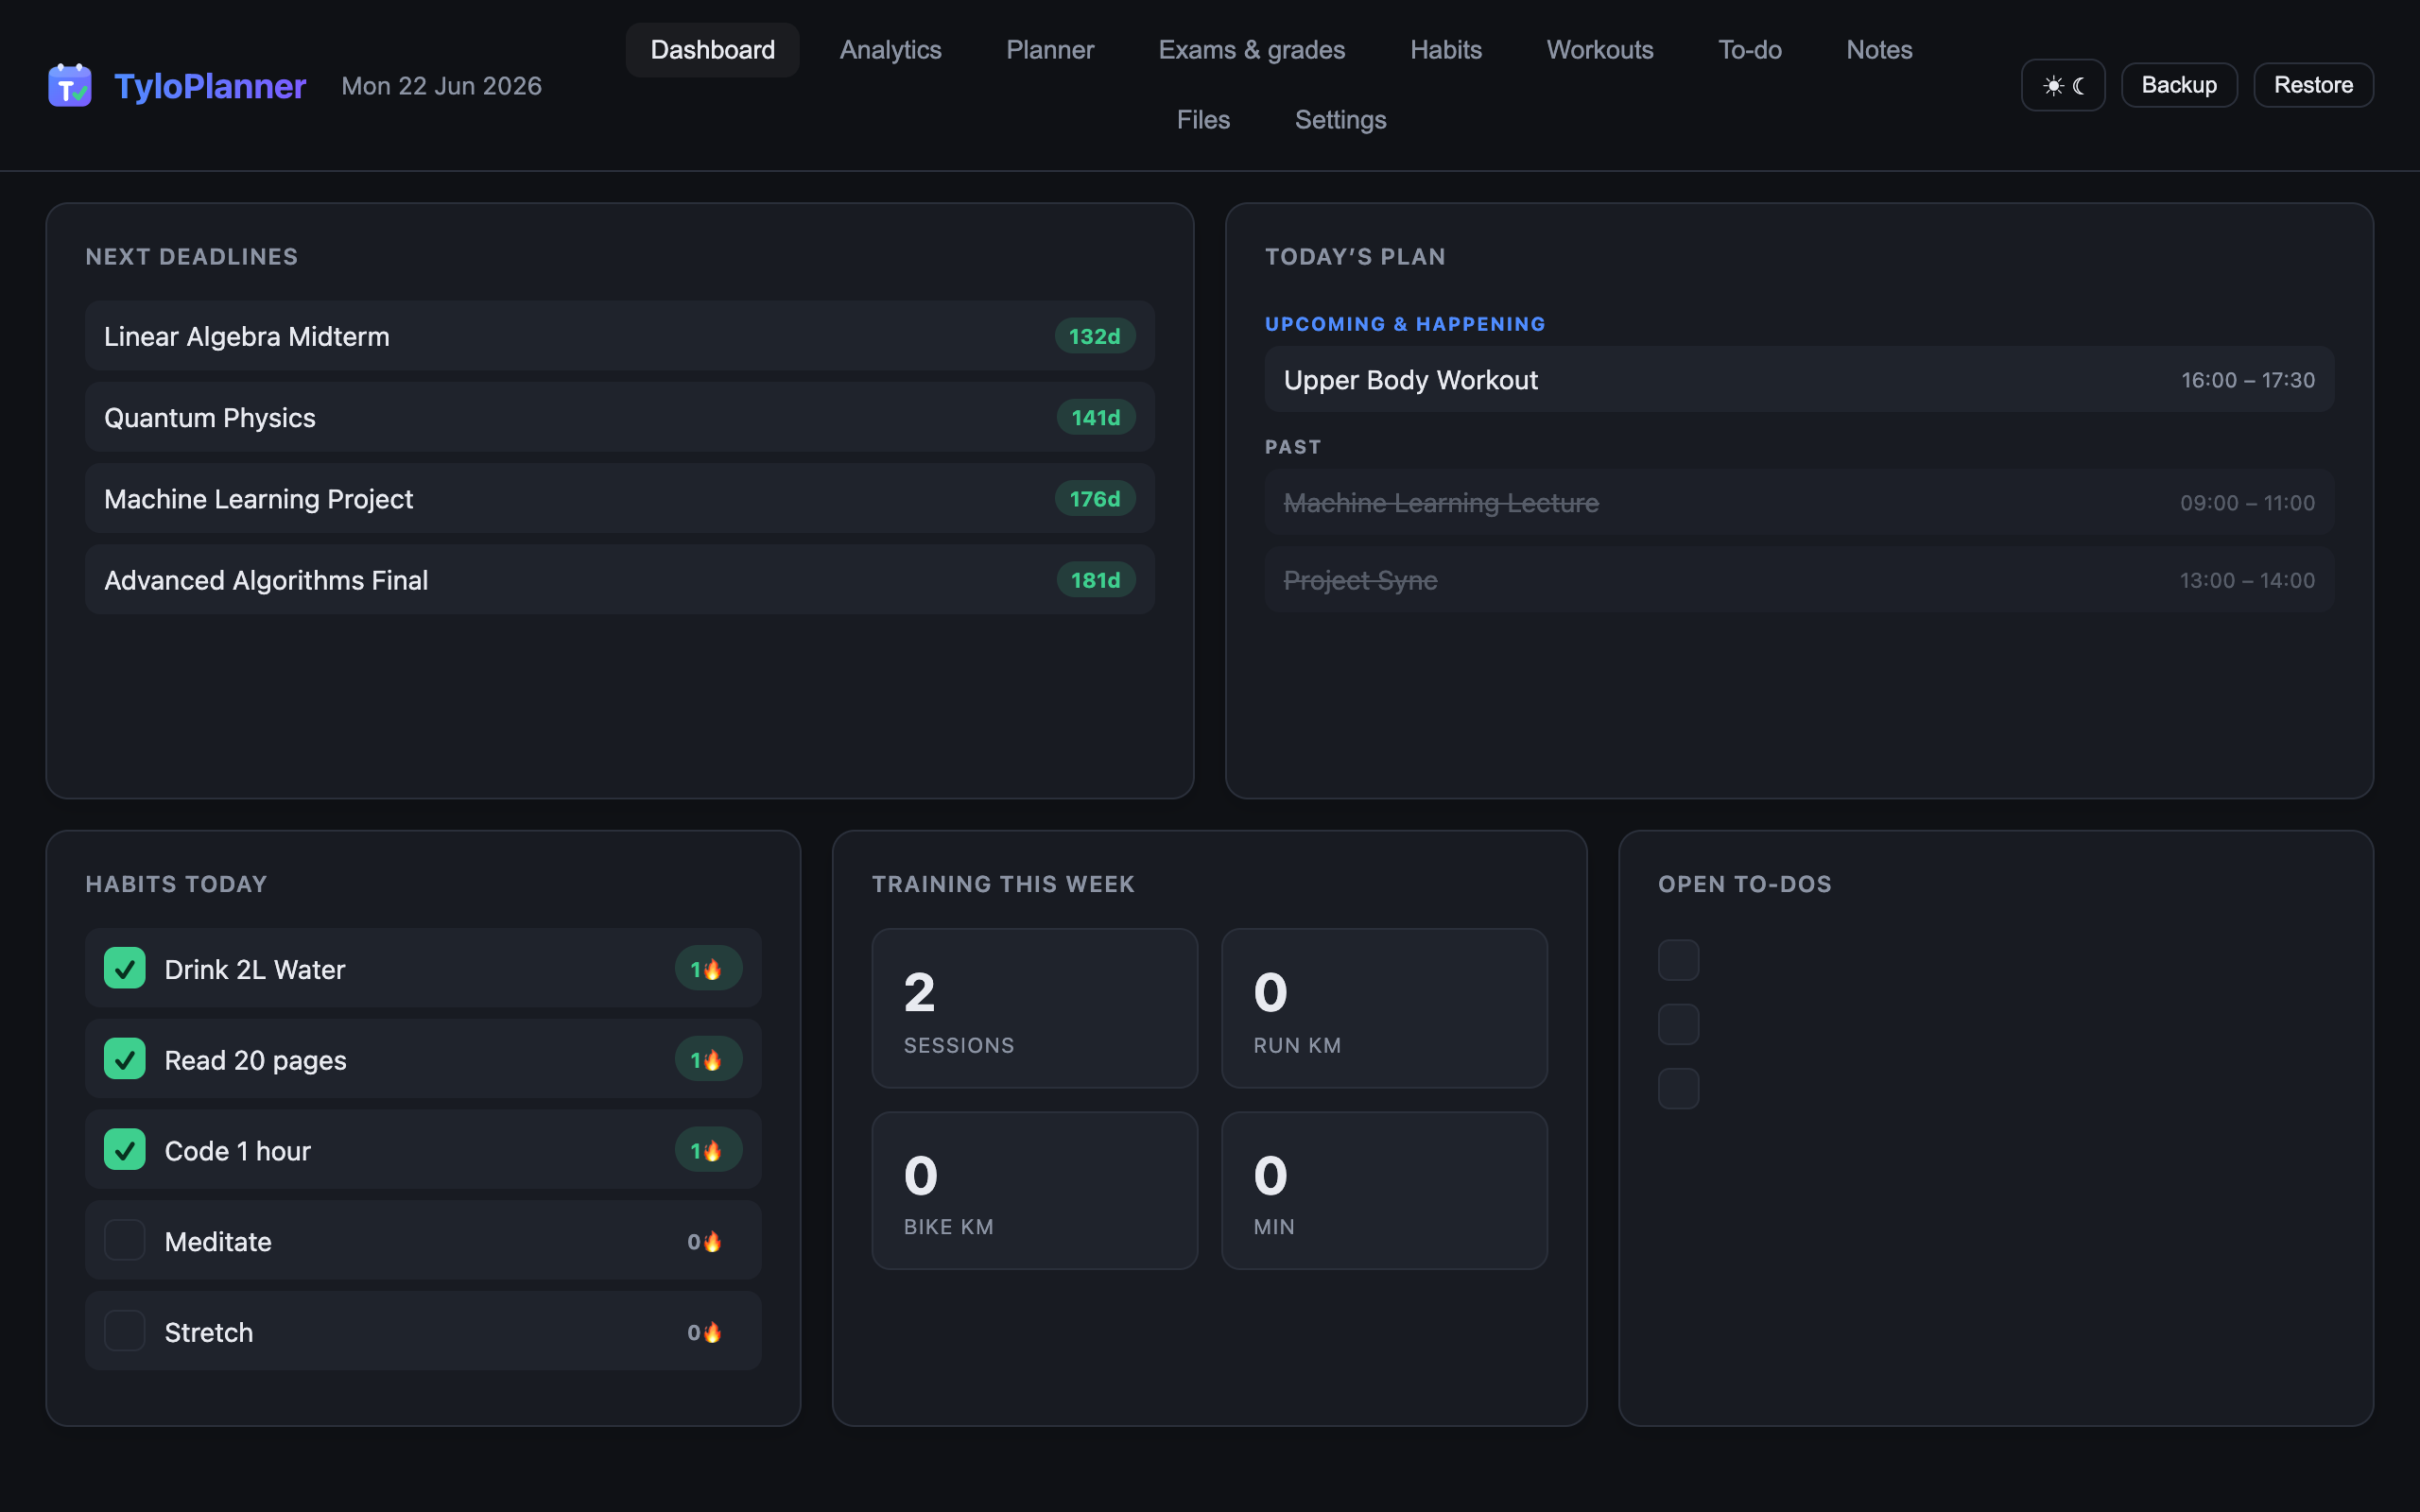Click the TyloPlanner brand name
The width and height of the screenshot is (2420, 1512).
pos(210,86)
